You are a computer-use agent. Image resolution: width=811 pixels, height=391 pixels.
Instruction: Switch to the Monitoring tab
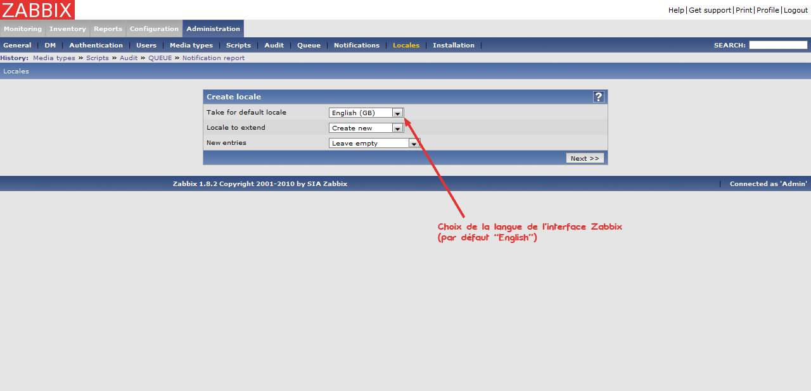(23, 29)
